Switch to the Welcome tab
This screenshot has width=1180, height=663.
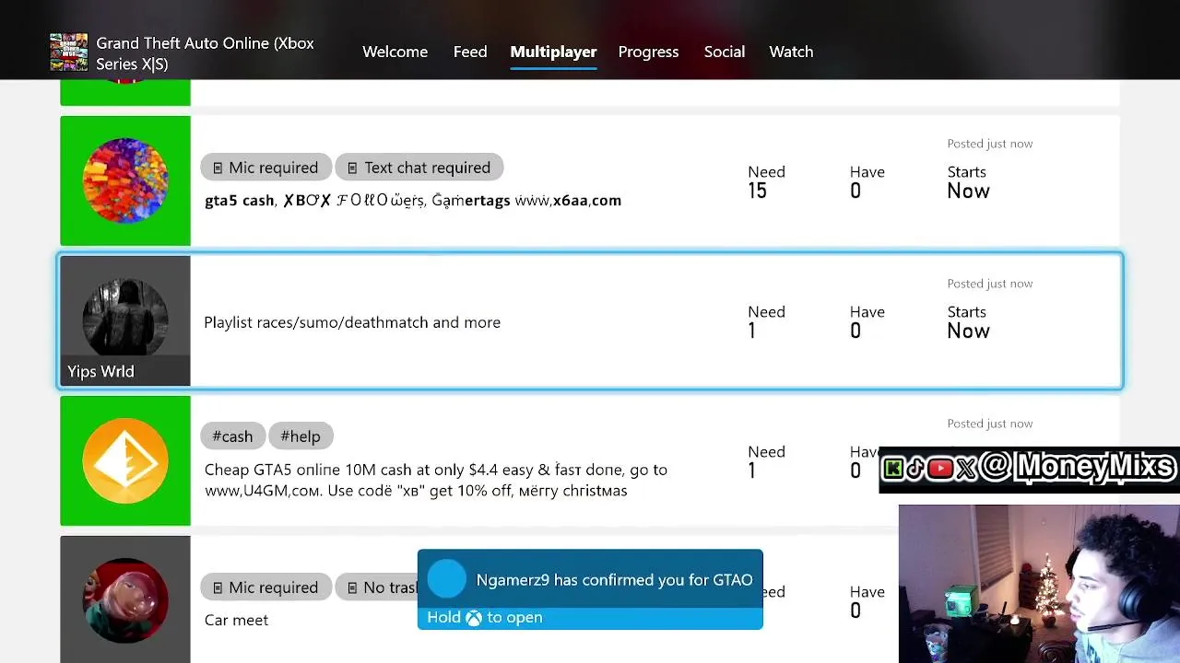(395, 52)
